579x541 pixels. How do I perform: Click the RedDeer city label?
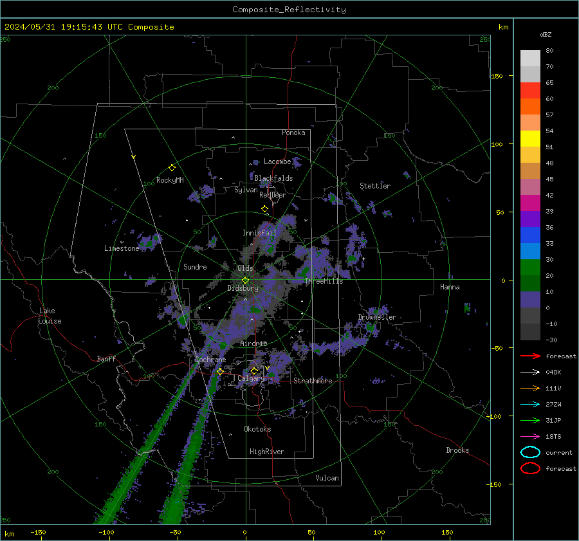(273, 195)
